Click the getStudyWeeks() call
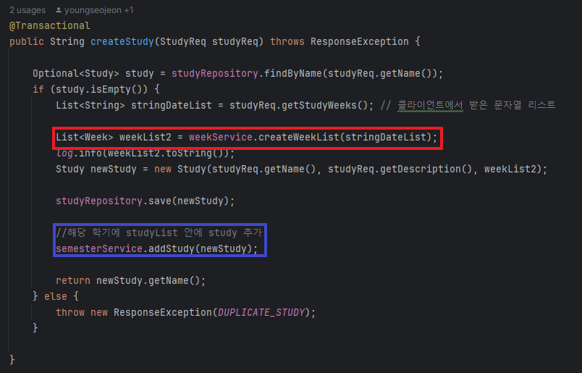 coord(325,106)
